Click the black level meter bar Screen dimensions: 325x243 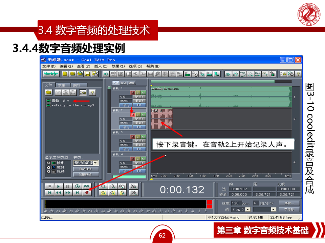point(126,204)
